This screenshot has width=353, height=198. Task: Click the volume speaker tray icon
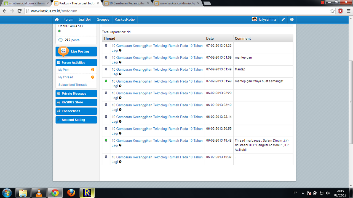coord(328,193)
